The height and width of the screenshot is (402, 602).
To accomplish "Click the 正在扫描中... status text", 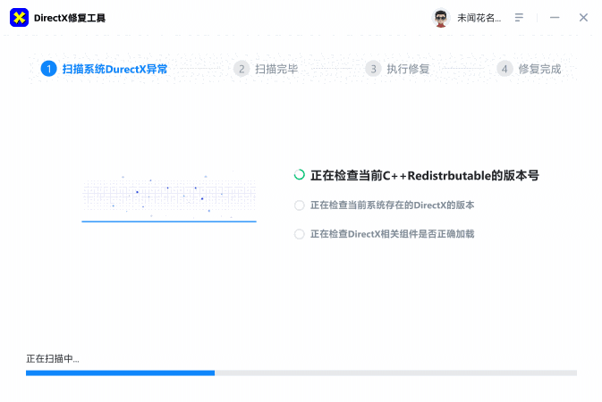I will point(53,358).
